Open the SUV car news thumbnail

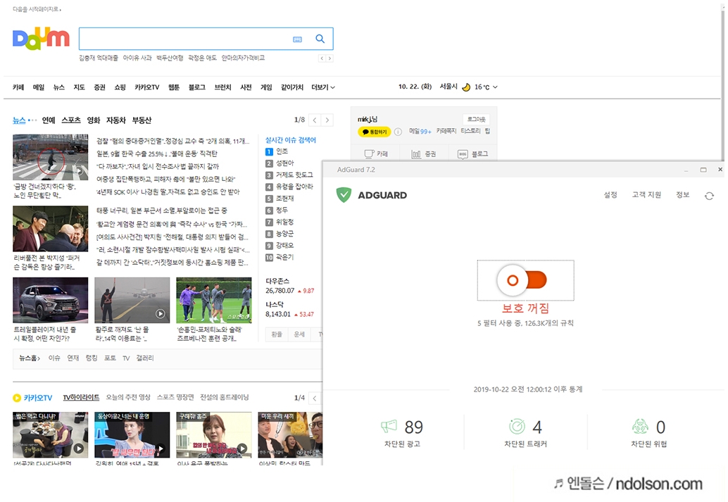click(50, 300)
